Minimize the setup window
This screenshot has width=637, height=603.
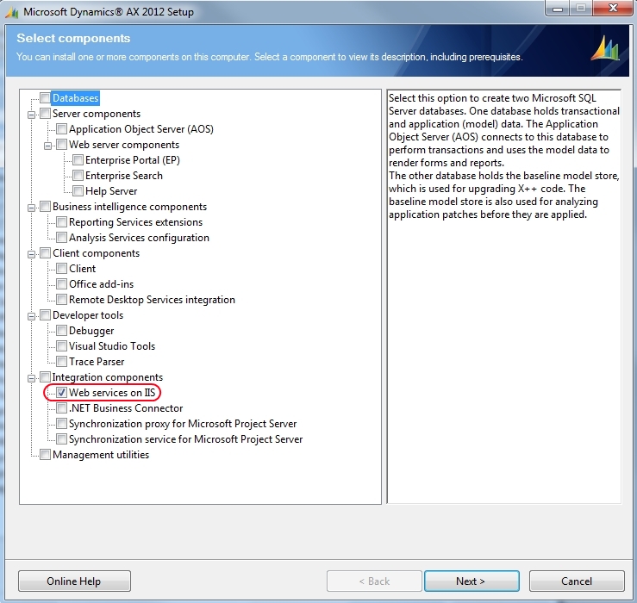point(558,9)
